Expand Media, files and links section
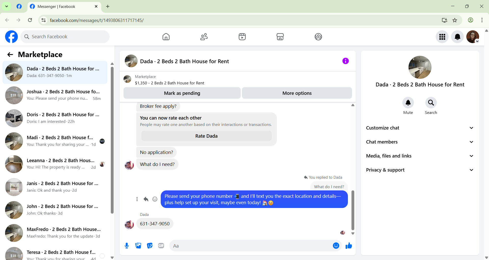The width and height of the screenshot is (489, 260). (420, 156)
